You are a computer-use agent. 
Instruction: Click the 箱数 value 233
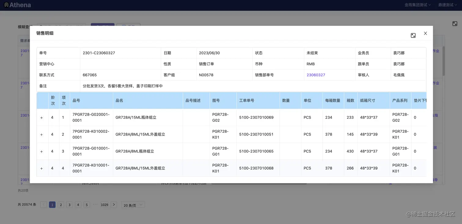(350, 117)
